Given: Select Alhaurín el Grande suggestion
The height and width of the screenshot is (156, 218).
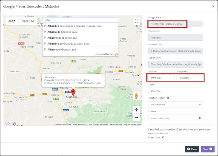Looking at the screenshot, I should coord(80,50).
